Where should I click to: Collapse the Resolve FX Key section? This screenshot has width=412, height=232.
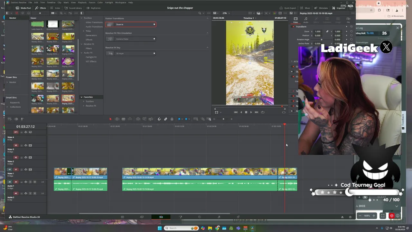(x=207, y=47)
